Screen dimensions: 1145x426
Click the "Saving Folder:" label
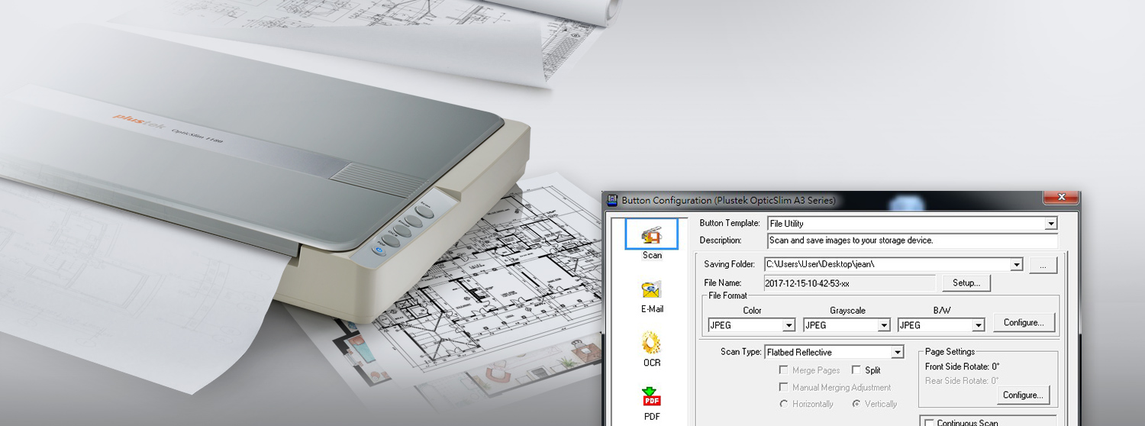tap(729, 265)
